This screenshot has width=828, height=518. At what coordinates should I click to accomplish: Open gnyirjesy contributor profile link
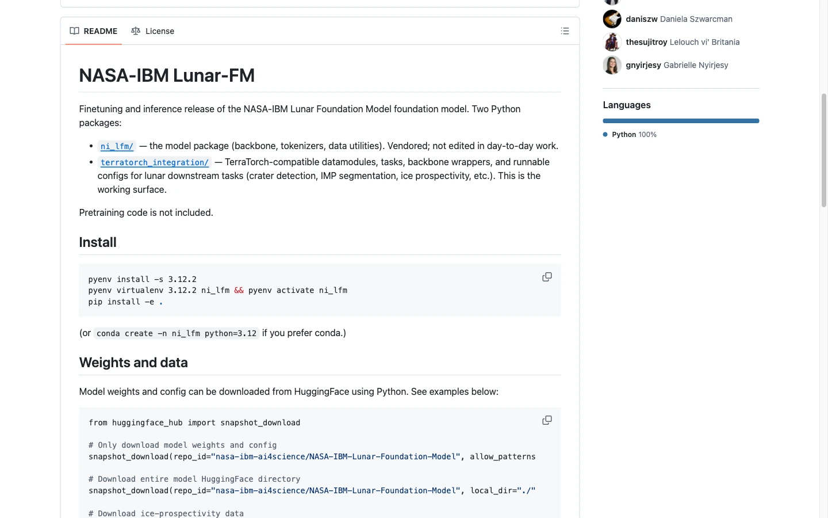click(x=643, y=65)
